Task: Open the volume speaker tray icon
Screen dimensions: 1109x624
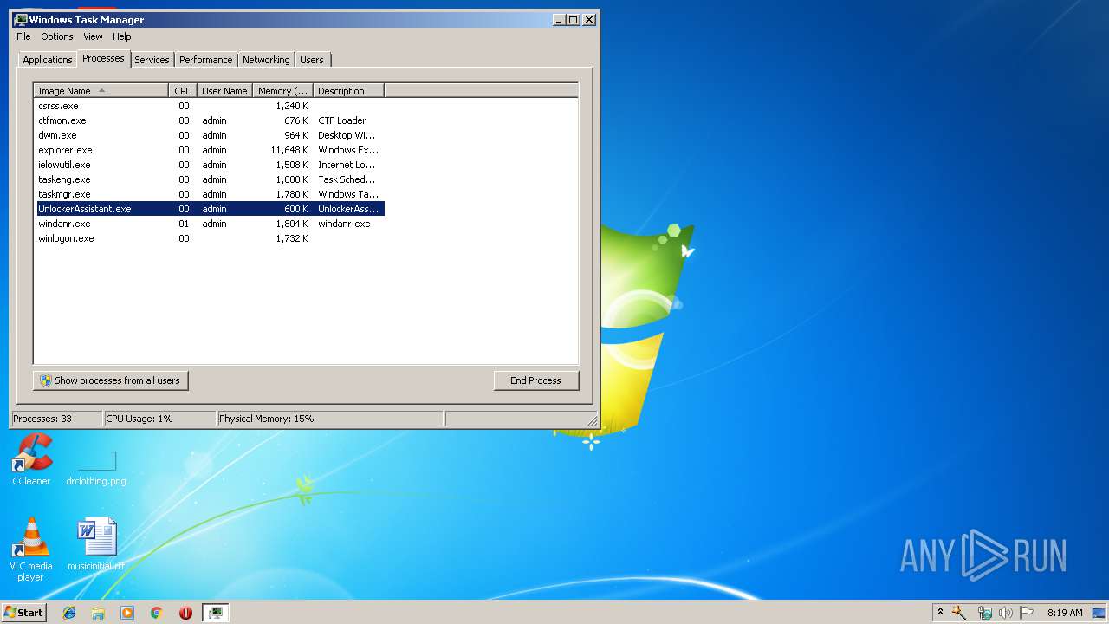Action: tap(1005, 613)
